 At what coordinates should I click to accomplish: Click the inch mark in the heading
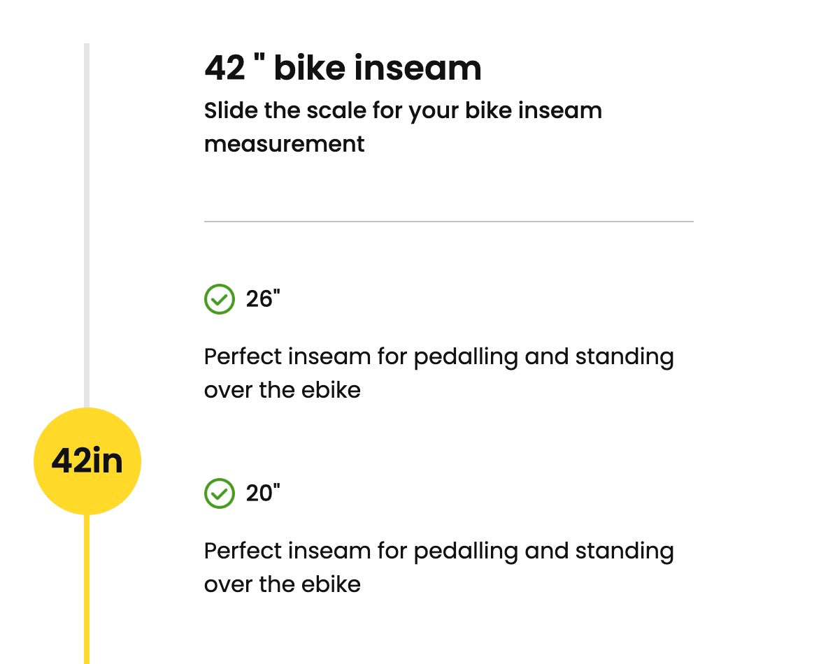click(259, 59)
